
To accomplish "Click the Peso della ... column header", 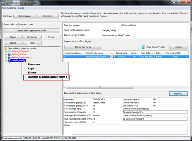I will 147,53.
